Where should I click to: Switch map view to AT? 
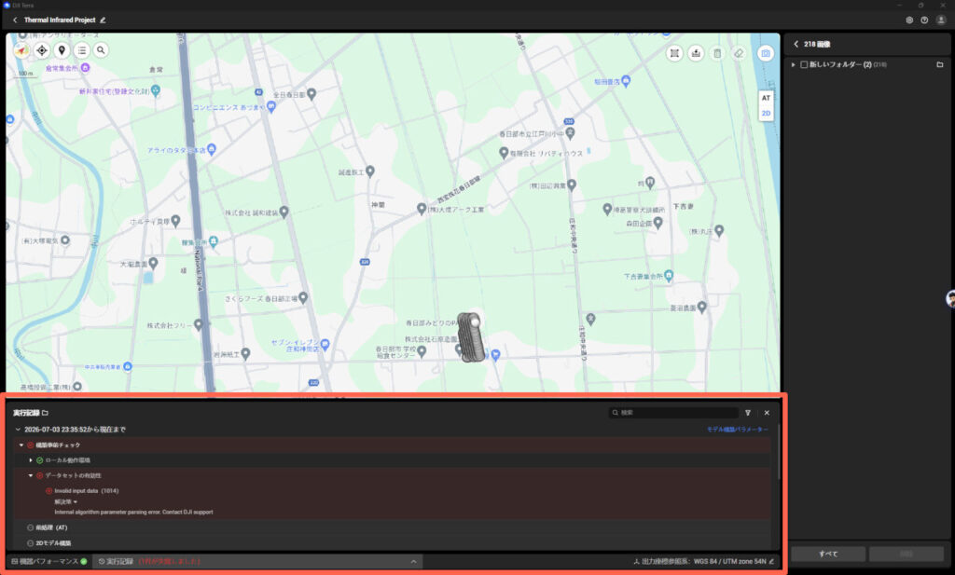[x=766, y=98]
